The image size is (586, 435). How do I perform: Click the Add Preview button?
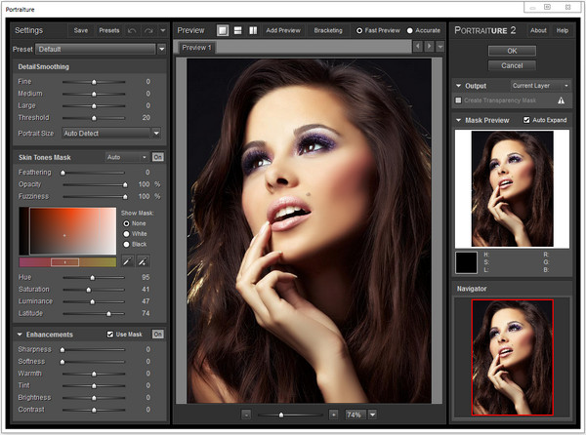(283, 30)
